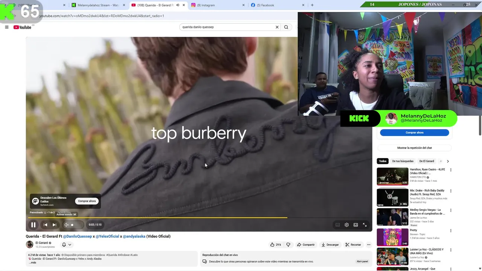The width and height of the screenshot is (482, 271).
Task: Open the El Gerard channel avatar
Action: pos(29,245)
